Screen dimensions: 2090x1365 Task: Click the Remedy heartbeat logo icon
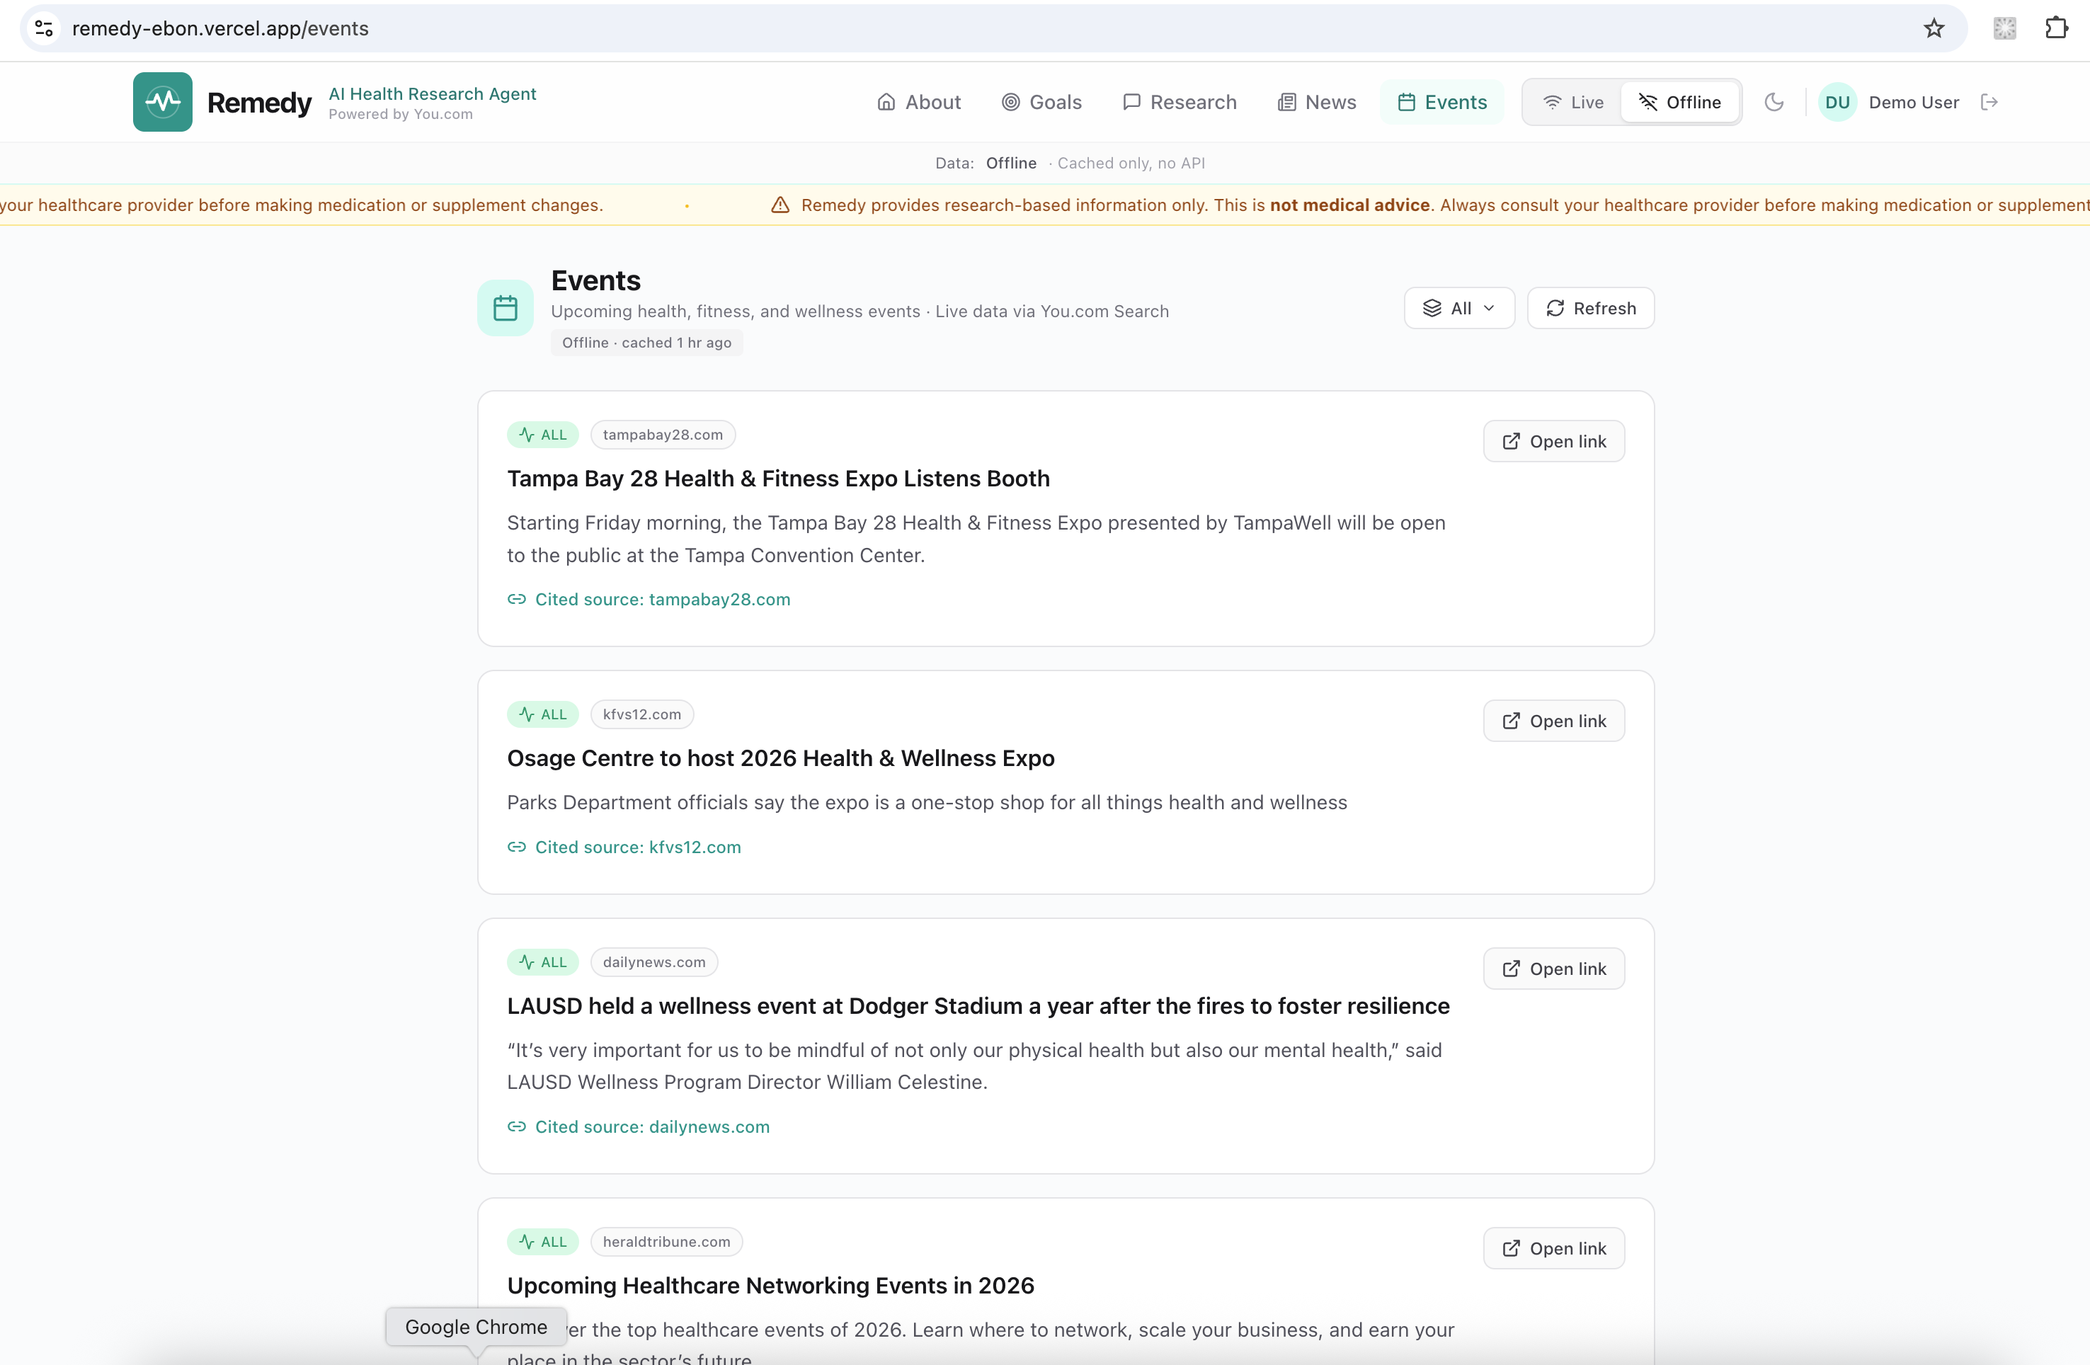point(162,102)
